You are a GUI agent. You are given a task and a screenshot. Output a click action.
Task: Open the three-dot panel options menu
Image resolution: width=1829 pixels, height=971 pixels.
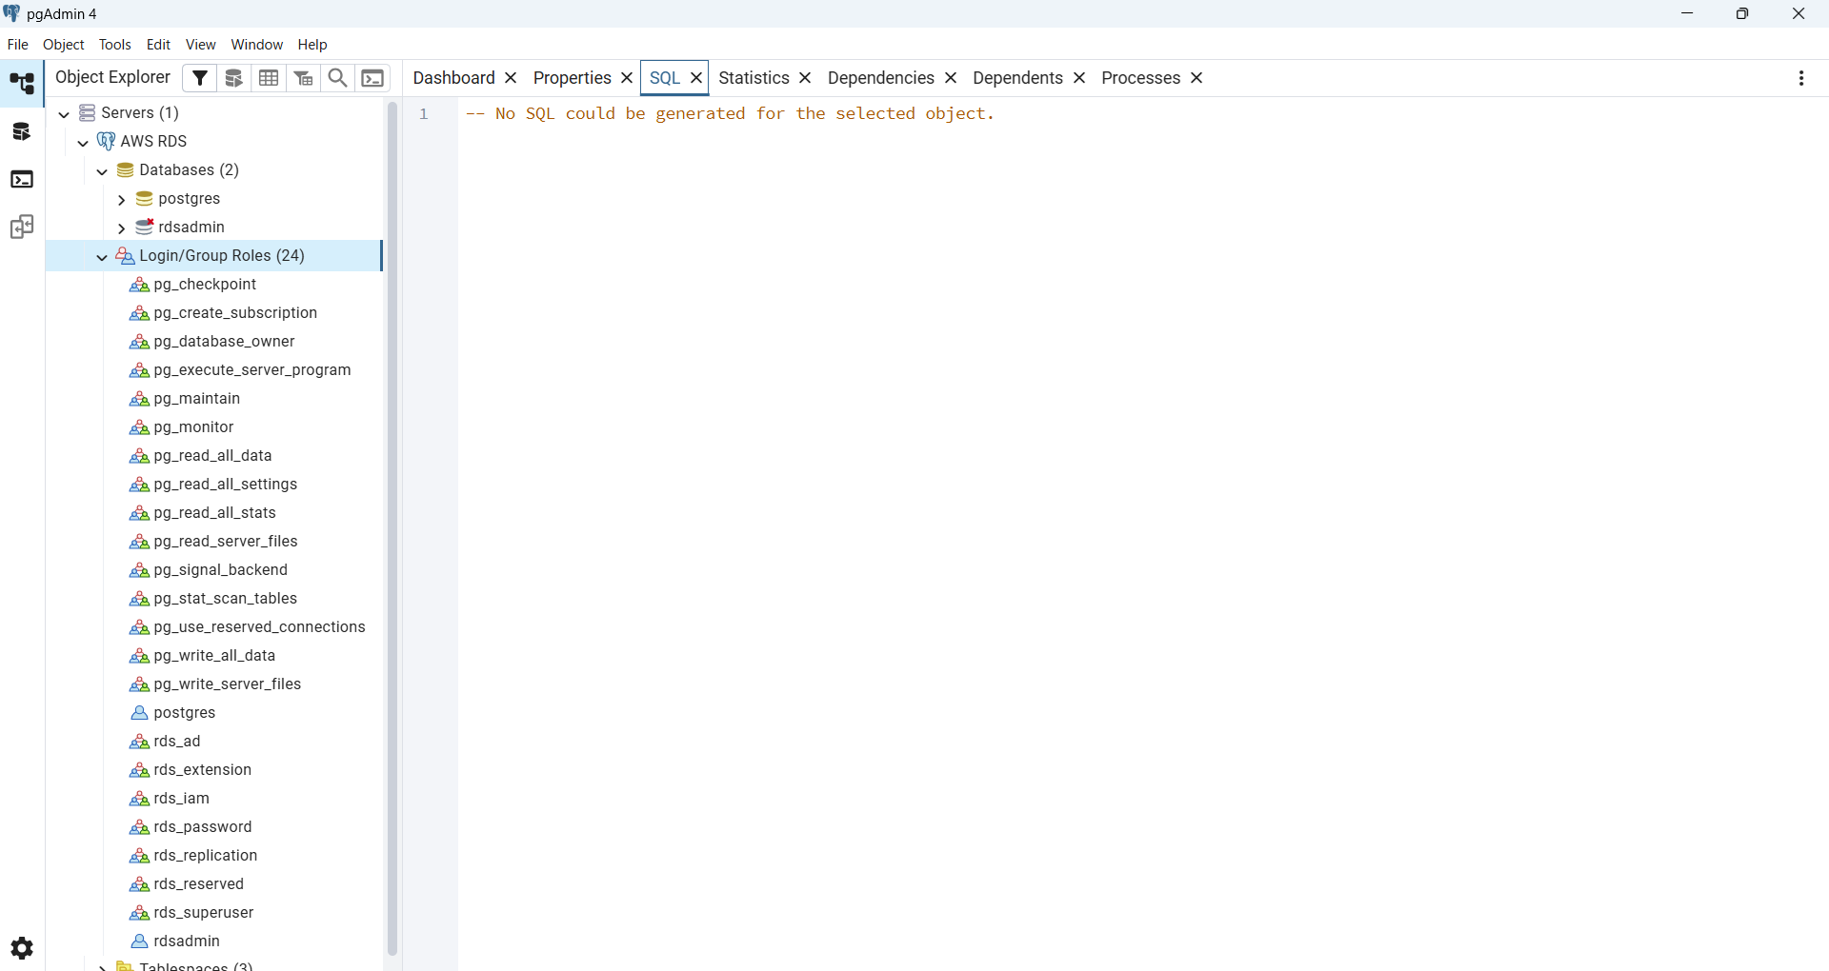pos(1800,78)
